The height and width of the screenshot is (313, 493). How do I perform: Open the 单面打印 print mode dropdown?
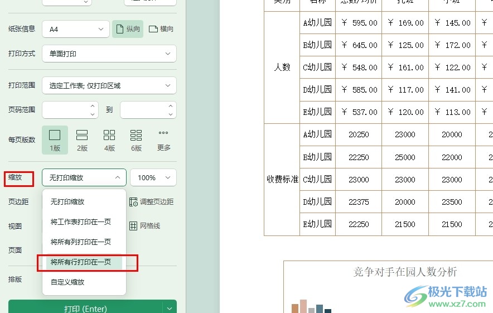109,54
